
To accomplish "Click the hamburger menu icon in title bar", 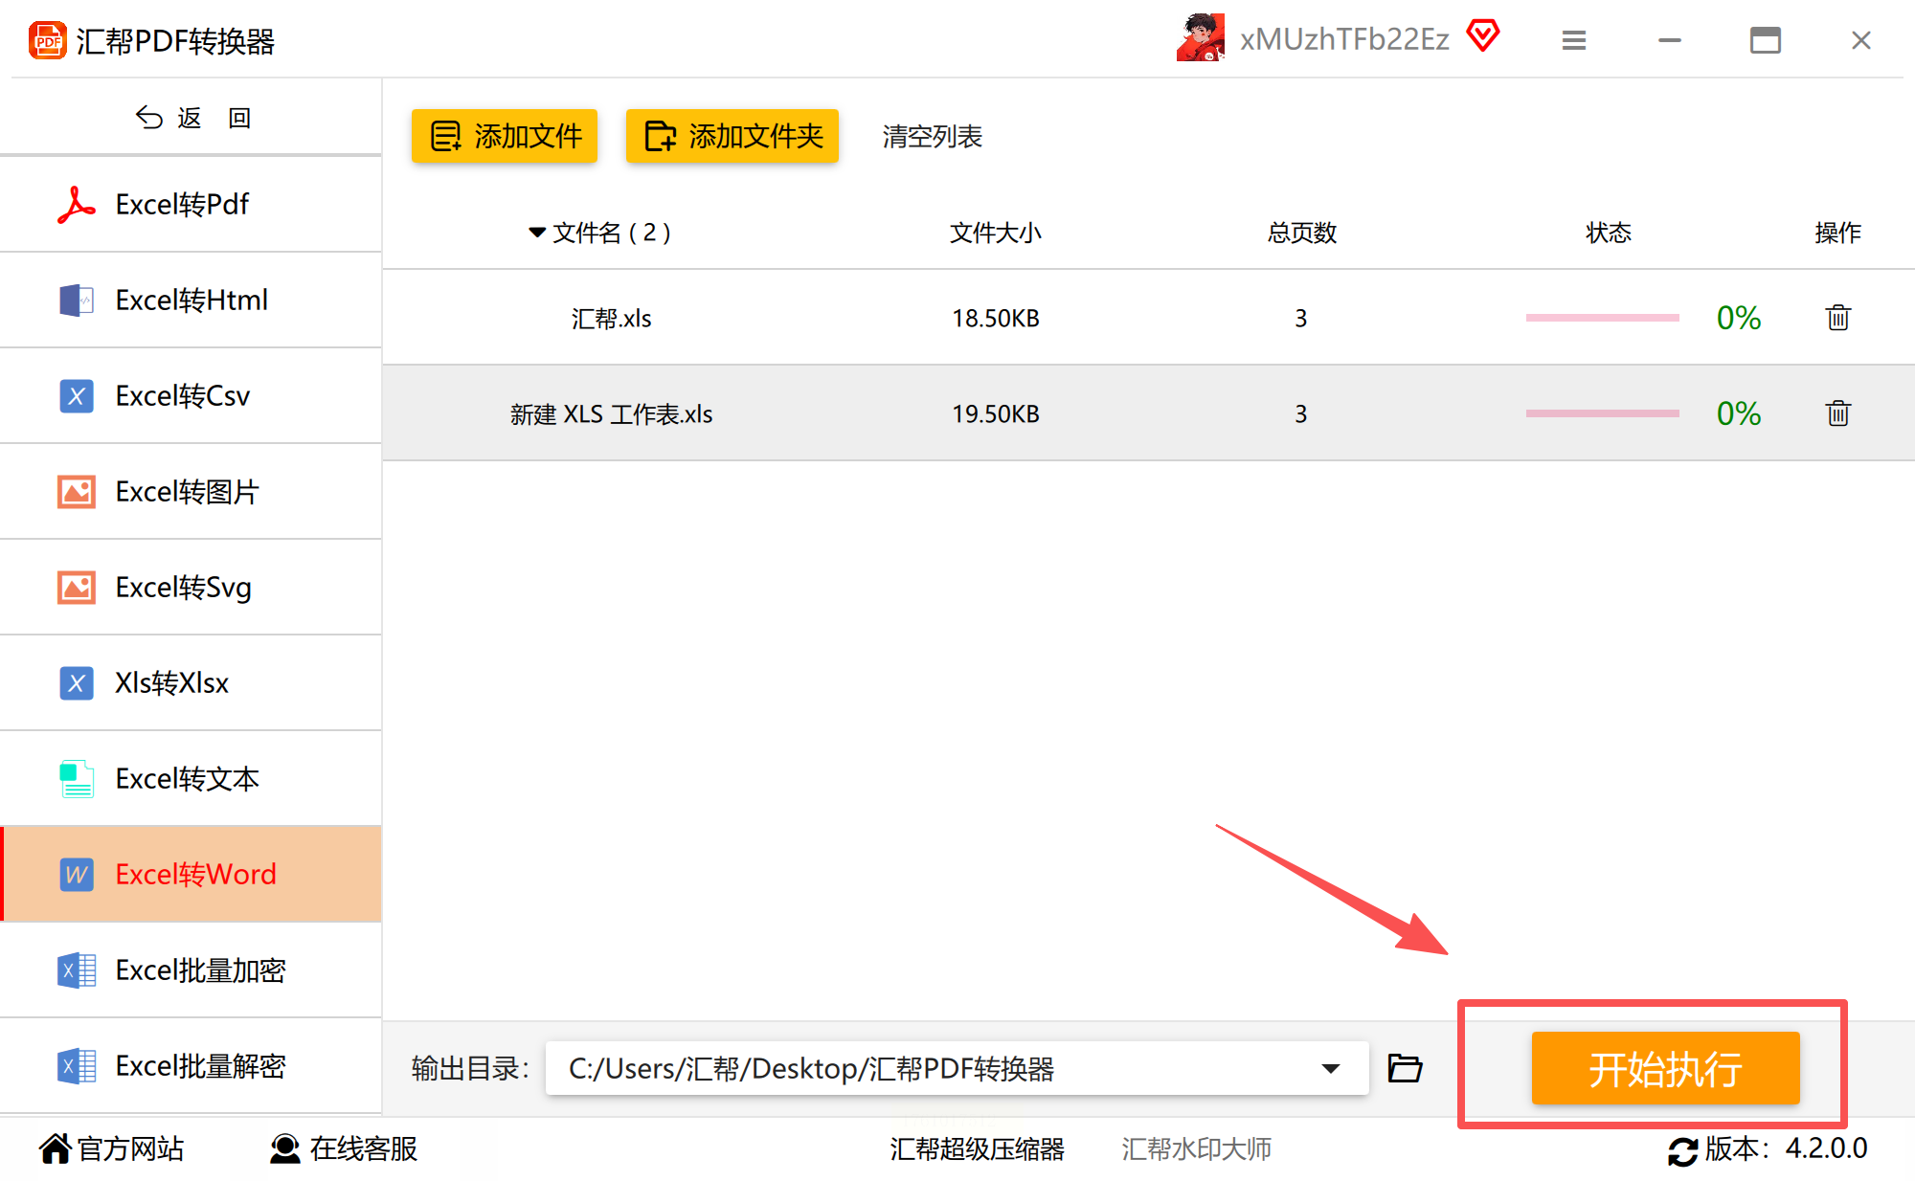I will click(x=1573, y=40).
